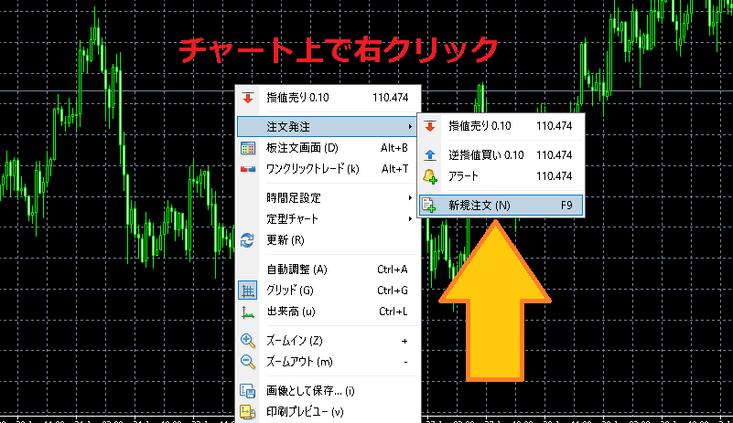The height and width of the screenshot is (423, 733).
Task: Click the blue up arrow buy-stop icon
Action: pyautogui.click(x=430, y=155)
